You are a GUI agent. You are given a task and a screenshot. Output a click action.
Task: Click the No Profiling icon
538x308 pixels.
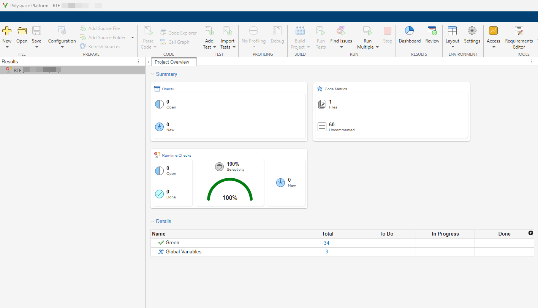pyautogui.click(x=253, y=31)
